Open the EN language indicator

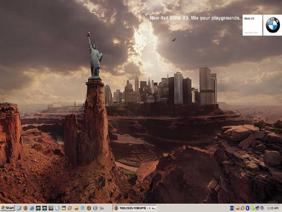pos(232,208)
